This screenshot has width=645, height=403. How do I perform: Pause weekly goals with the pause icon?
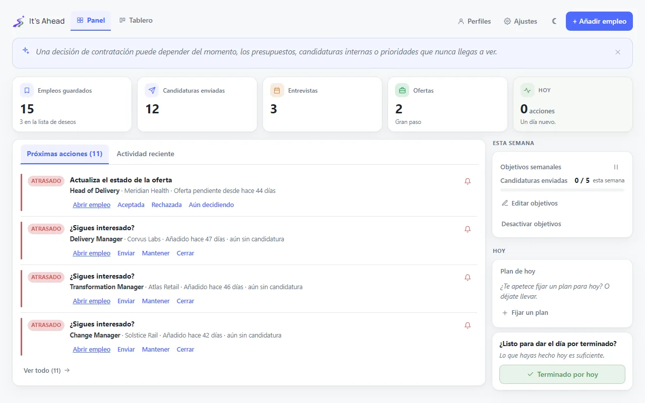pyautogui.click(x=616, y=167)
